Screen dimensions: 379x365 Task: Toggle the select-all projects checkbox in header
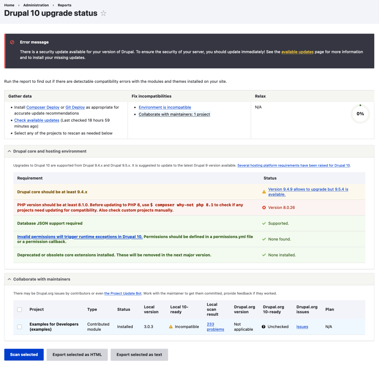[20, 310]
